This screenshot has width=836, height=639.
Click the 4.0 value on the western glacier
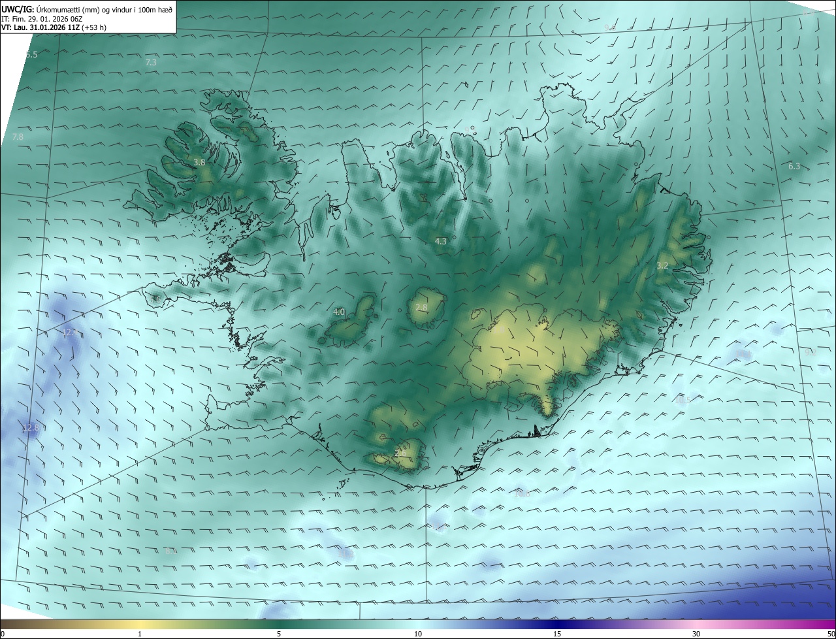click(x=339, y=312)
